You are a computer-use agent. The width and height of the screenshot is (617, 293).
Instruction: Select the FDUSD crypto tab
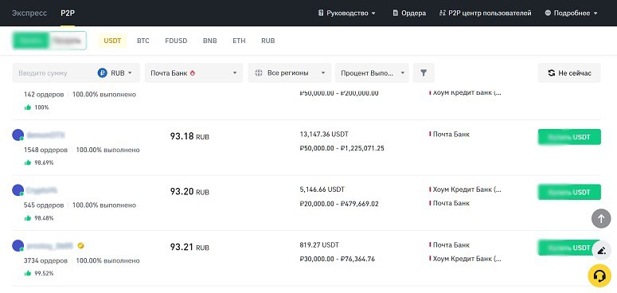[176, 41]
